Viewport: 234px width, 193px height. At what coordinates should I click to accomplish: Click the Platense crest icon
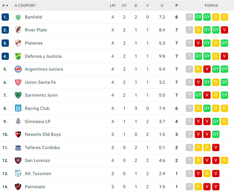(x=18, y=43)
